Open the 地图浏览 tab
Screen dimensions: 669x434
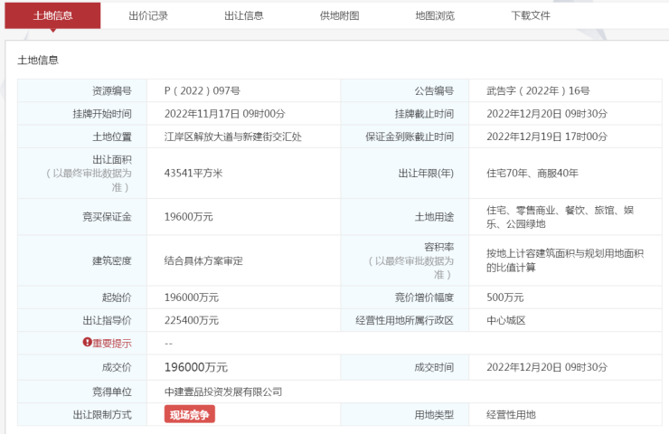click(x=435, y=15)
